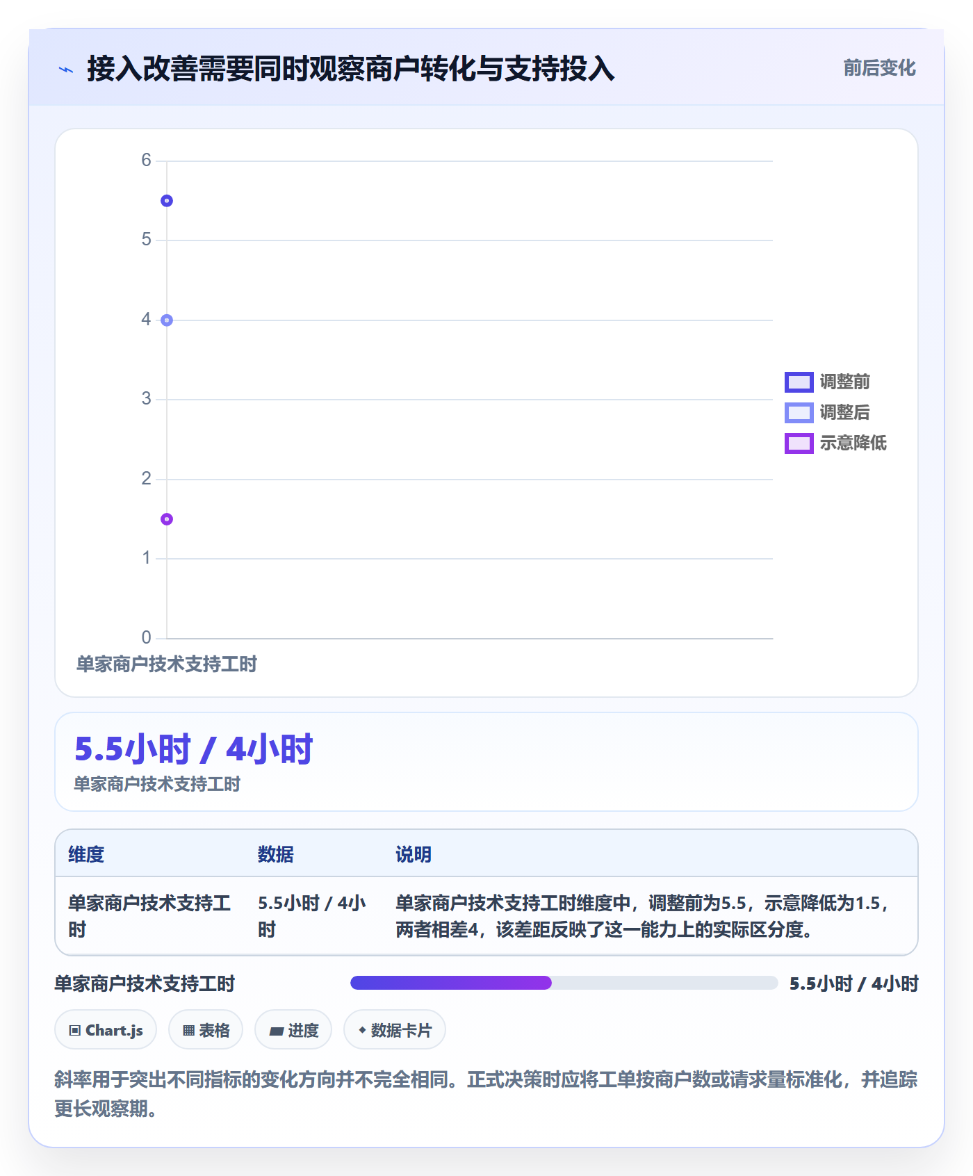Toggle the 调整后 legend entry

827,412
